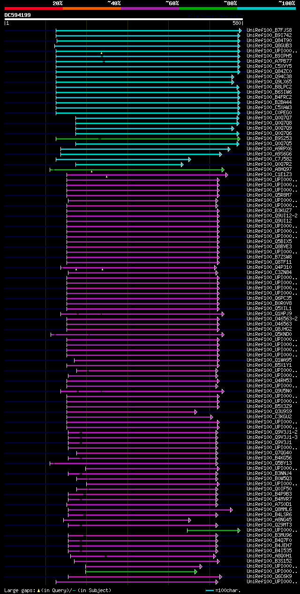Select label UniRef100_Q5BY13

point(269,463)
